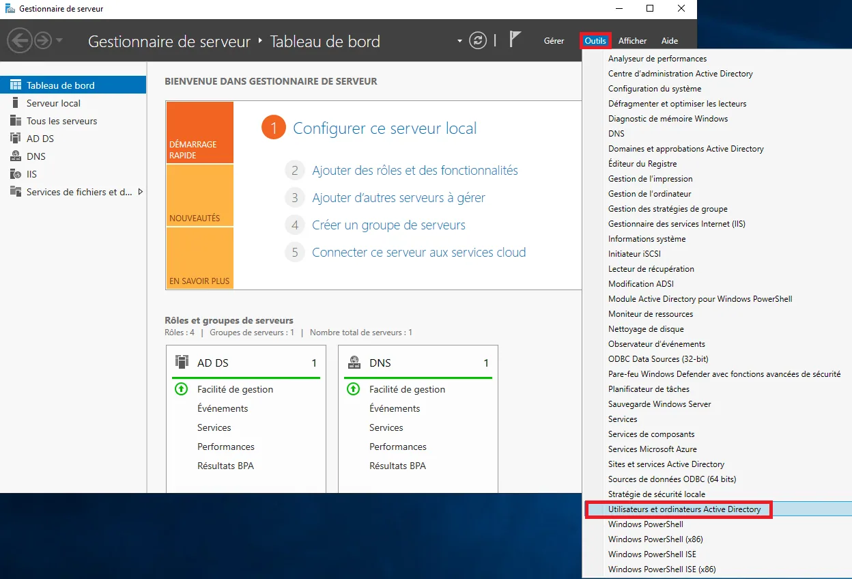Image resolution: width=852 pixels, height=579 pixels.
Task: Click Créer un groupe de serveurs
Action: click(x=388, y=225)
